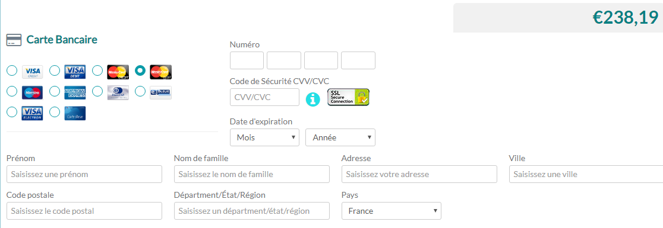Viewport: 663px width, 228px height.
Task: Click the Visa Electron card logo
Action: click(33, 113)
